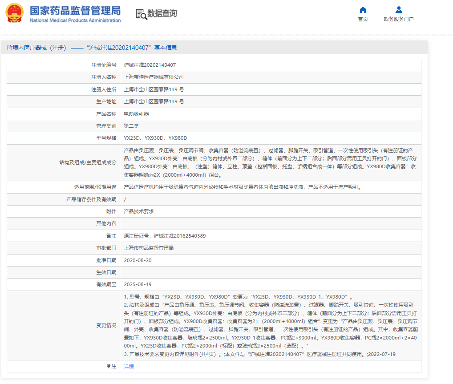Click the 注册证编号 row label
453x384 pixels.
coord(104,65)
